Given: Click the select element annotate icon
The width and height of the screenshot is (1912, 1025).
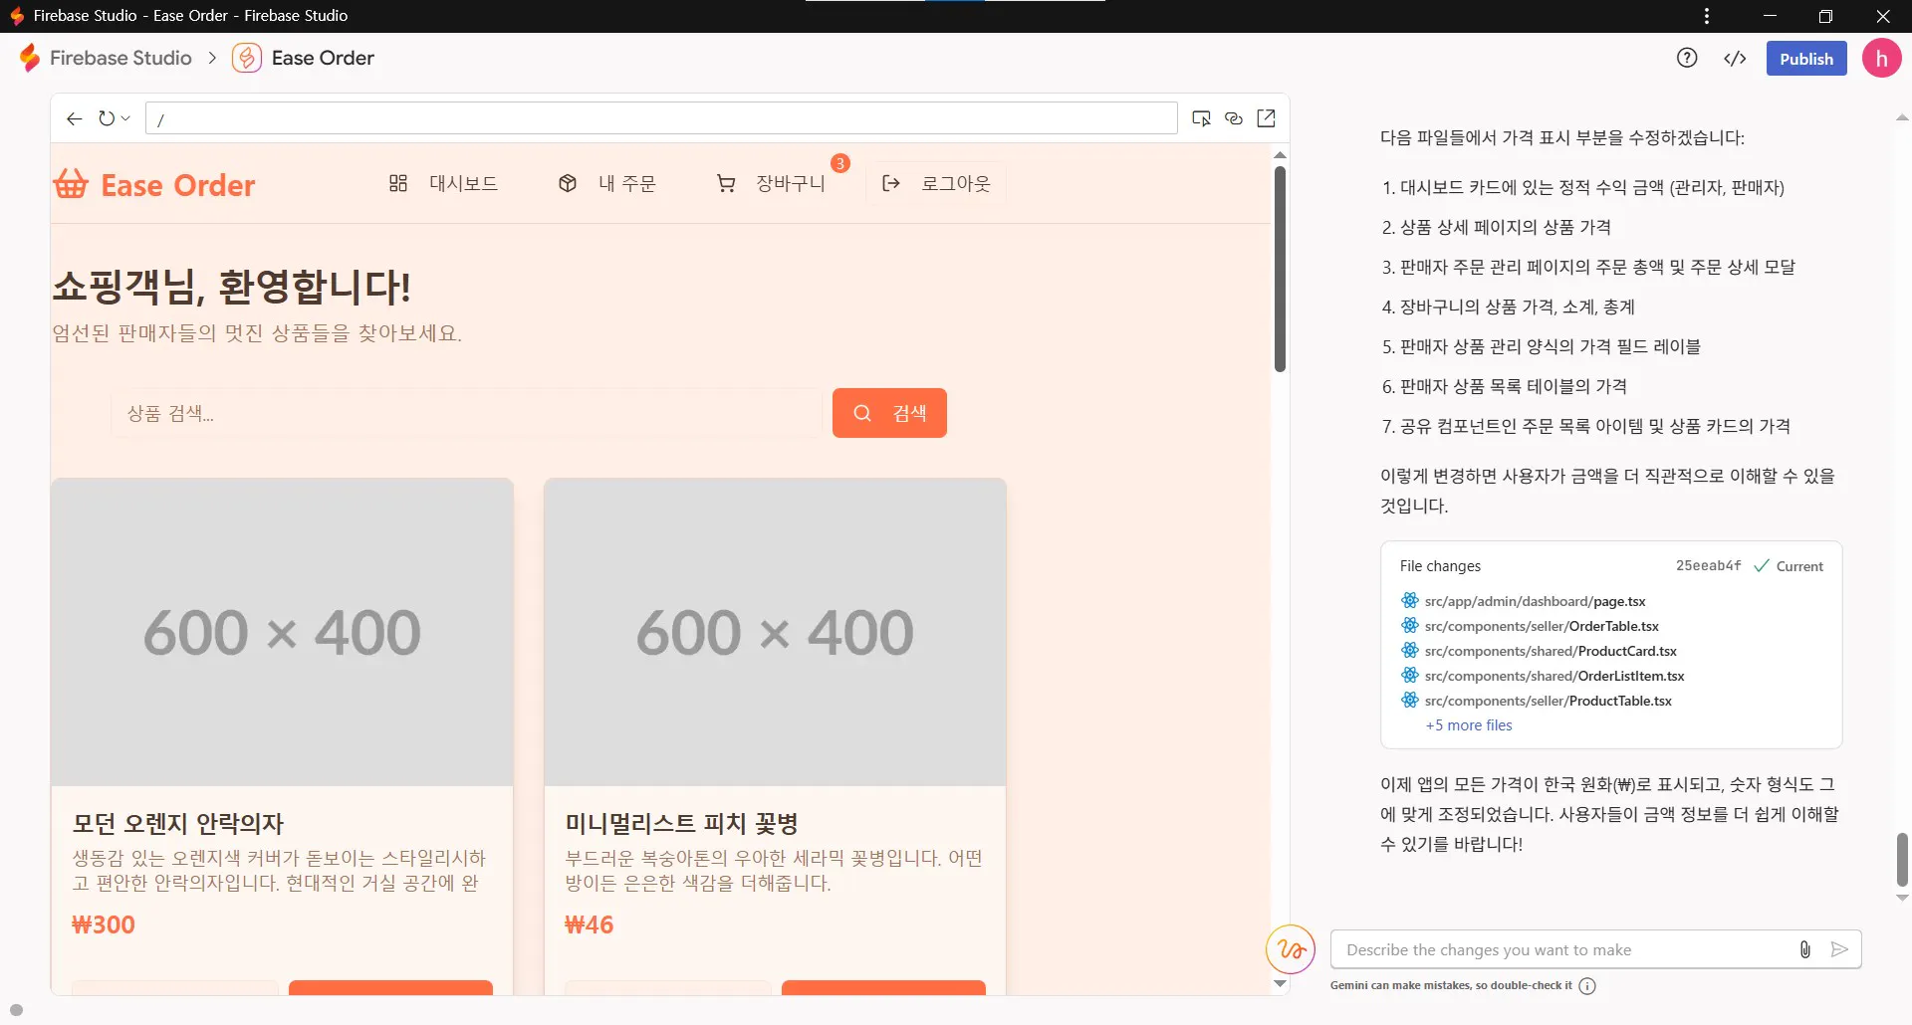Looking at the screenshot, I should [1202, 118].
